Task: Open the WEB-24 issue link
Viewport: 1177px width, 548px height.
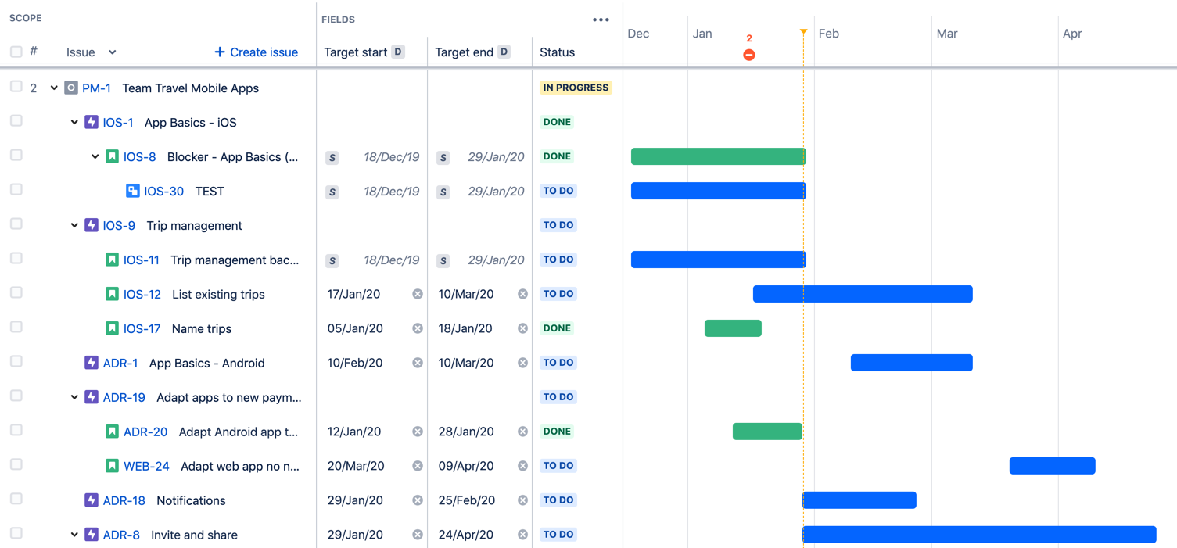Action: point(146,467)
